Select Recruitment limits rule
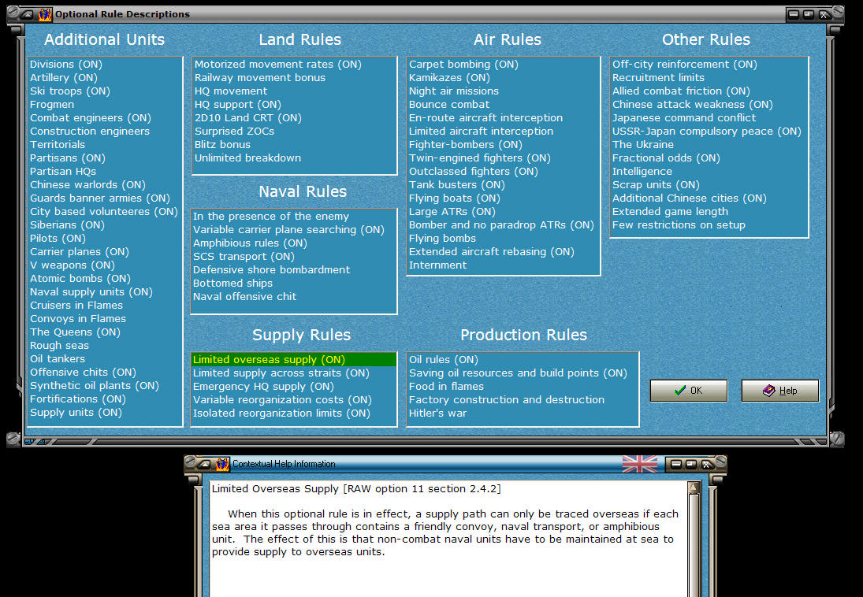863x597 pixels. click(x=658, y=78)
